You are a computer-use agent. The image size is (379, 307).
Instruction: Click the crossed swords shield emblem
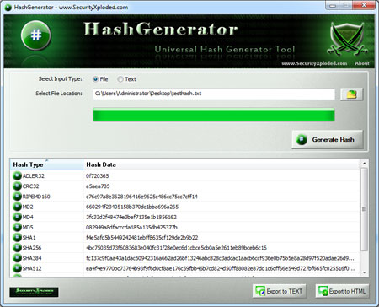tap(347, 39)
